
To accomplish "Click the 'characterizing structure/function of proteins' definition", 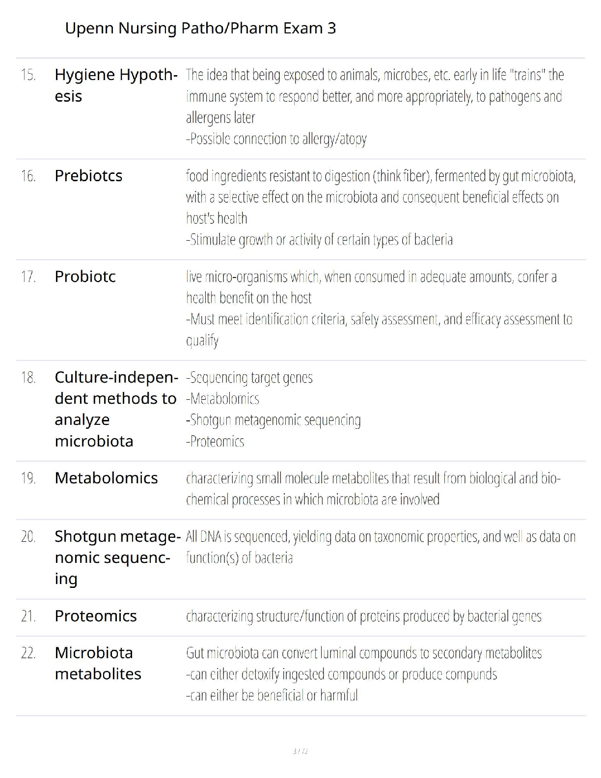I will point(363,616).
